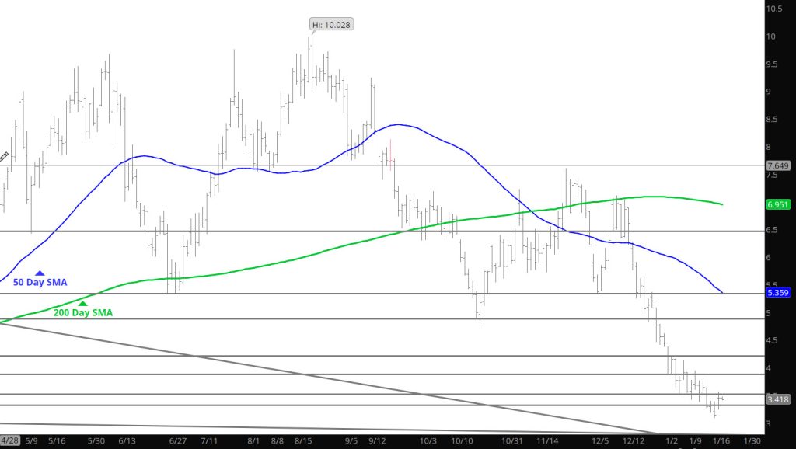This screenshot has width=796, height=449.
Task: Click the blue 50 Day SMA arrow marker
Action: (39, 273)
